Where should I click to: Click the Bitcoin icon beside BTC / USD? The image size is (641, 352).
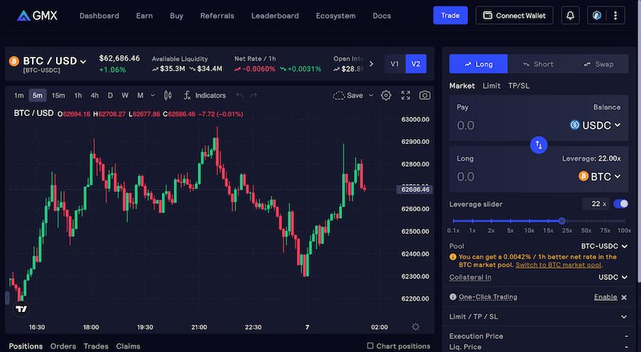(14, 62)
